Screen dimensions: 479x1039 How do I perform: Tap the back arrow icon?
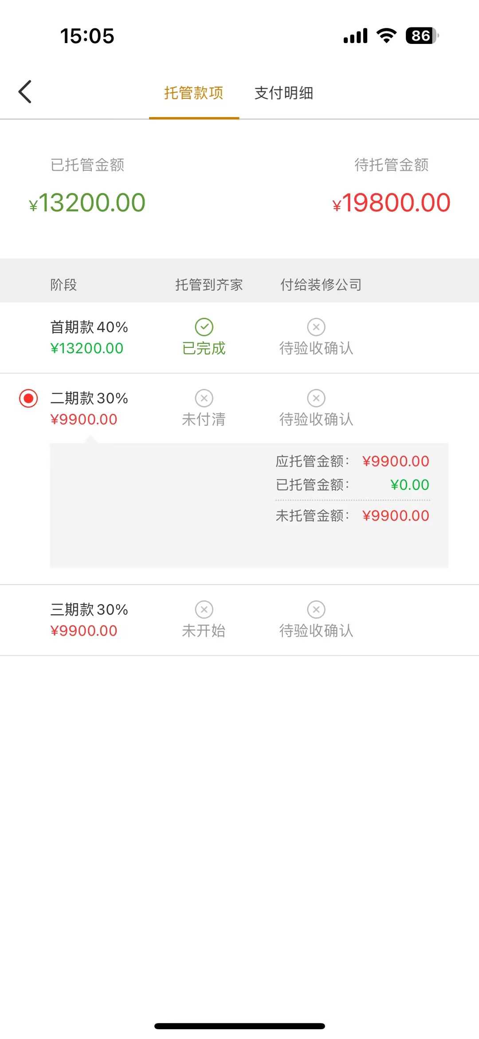click(x=25, y=92)
